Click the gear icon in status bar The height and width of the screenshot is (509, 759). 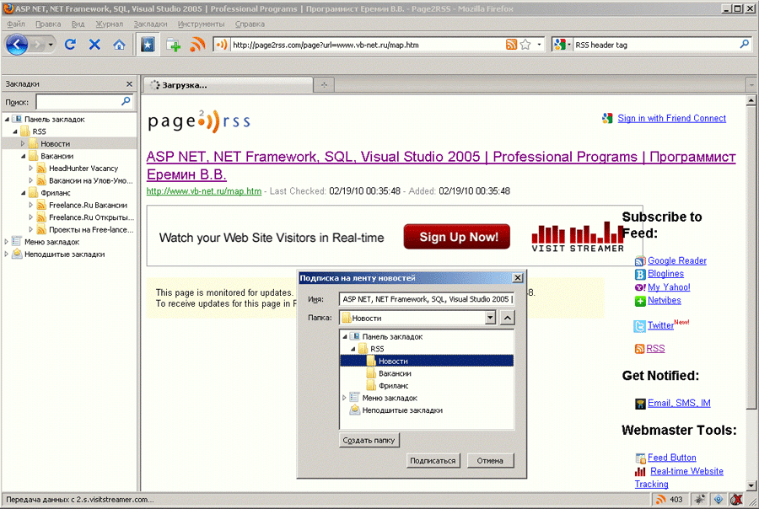tap(700, 500)
